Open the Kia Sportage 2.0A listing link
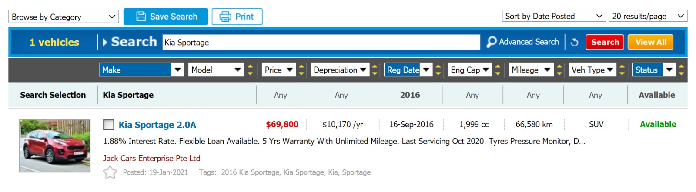Viewport: 696px width, 192px height. [x=157, y=125]
